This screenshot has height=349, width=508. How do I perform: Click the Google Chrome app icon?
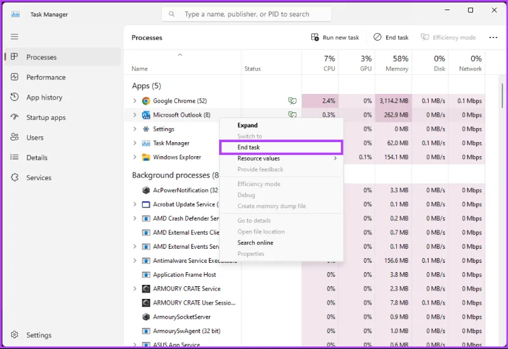tap(146, 101)
